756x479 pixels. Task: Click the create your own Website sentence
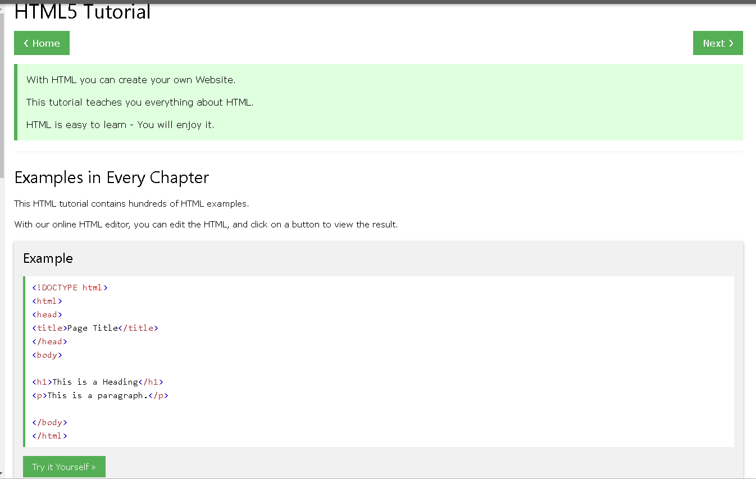click(131, 80)
